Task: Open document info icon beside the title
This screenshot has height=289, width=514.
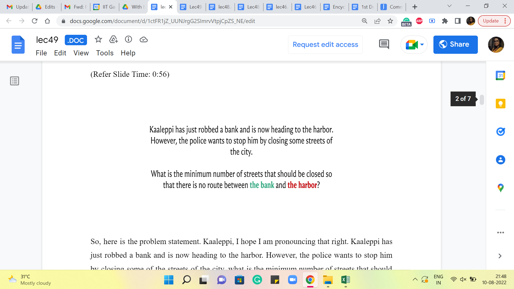Action: (x=128, y=40)
